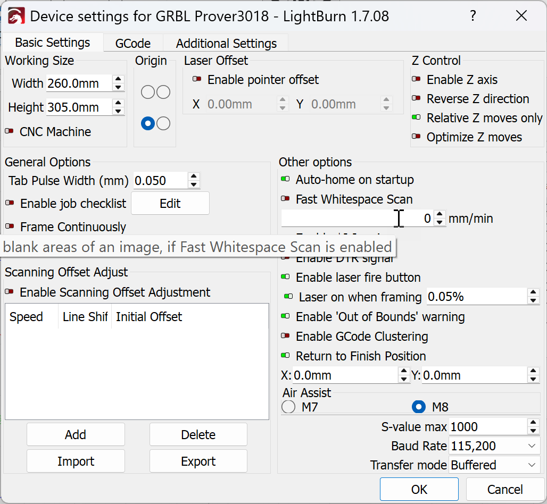Toggle Enable Z axis
Screen dimensions: 547x504
click(x=416, y=79)
